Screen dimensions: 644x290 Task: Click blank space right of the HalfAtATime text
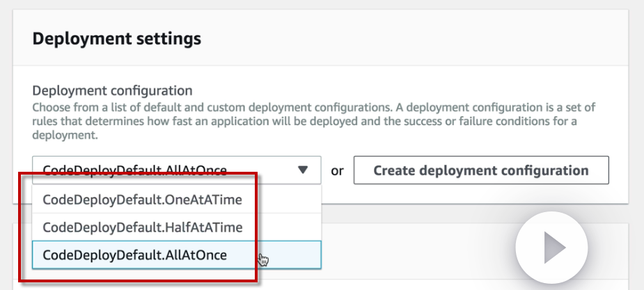coord(285,227)
